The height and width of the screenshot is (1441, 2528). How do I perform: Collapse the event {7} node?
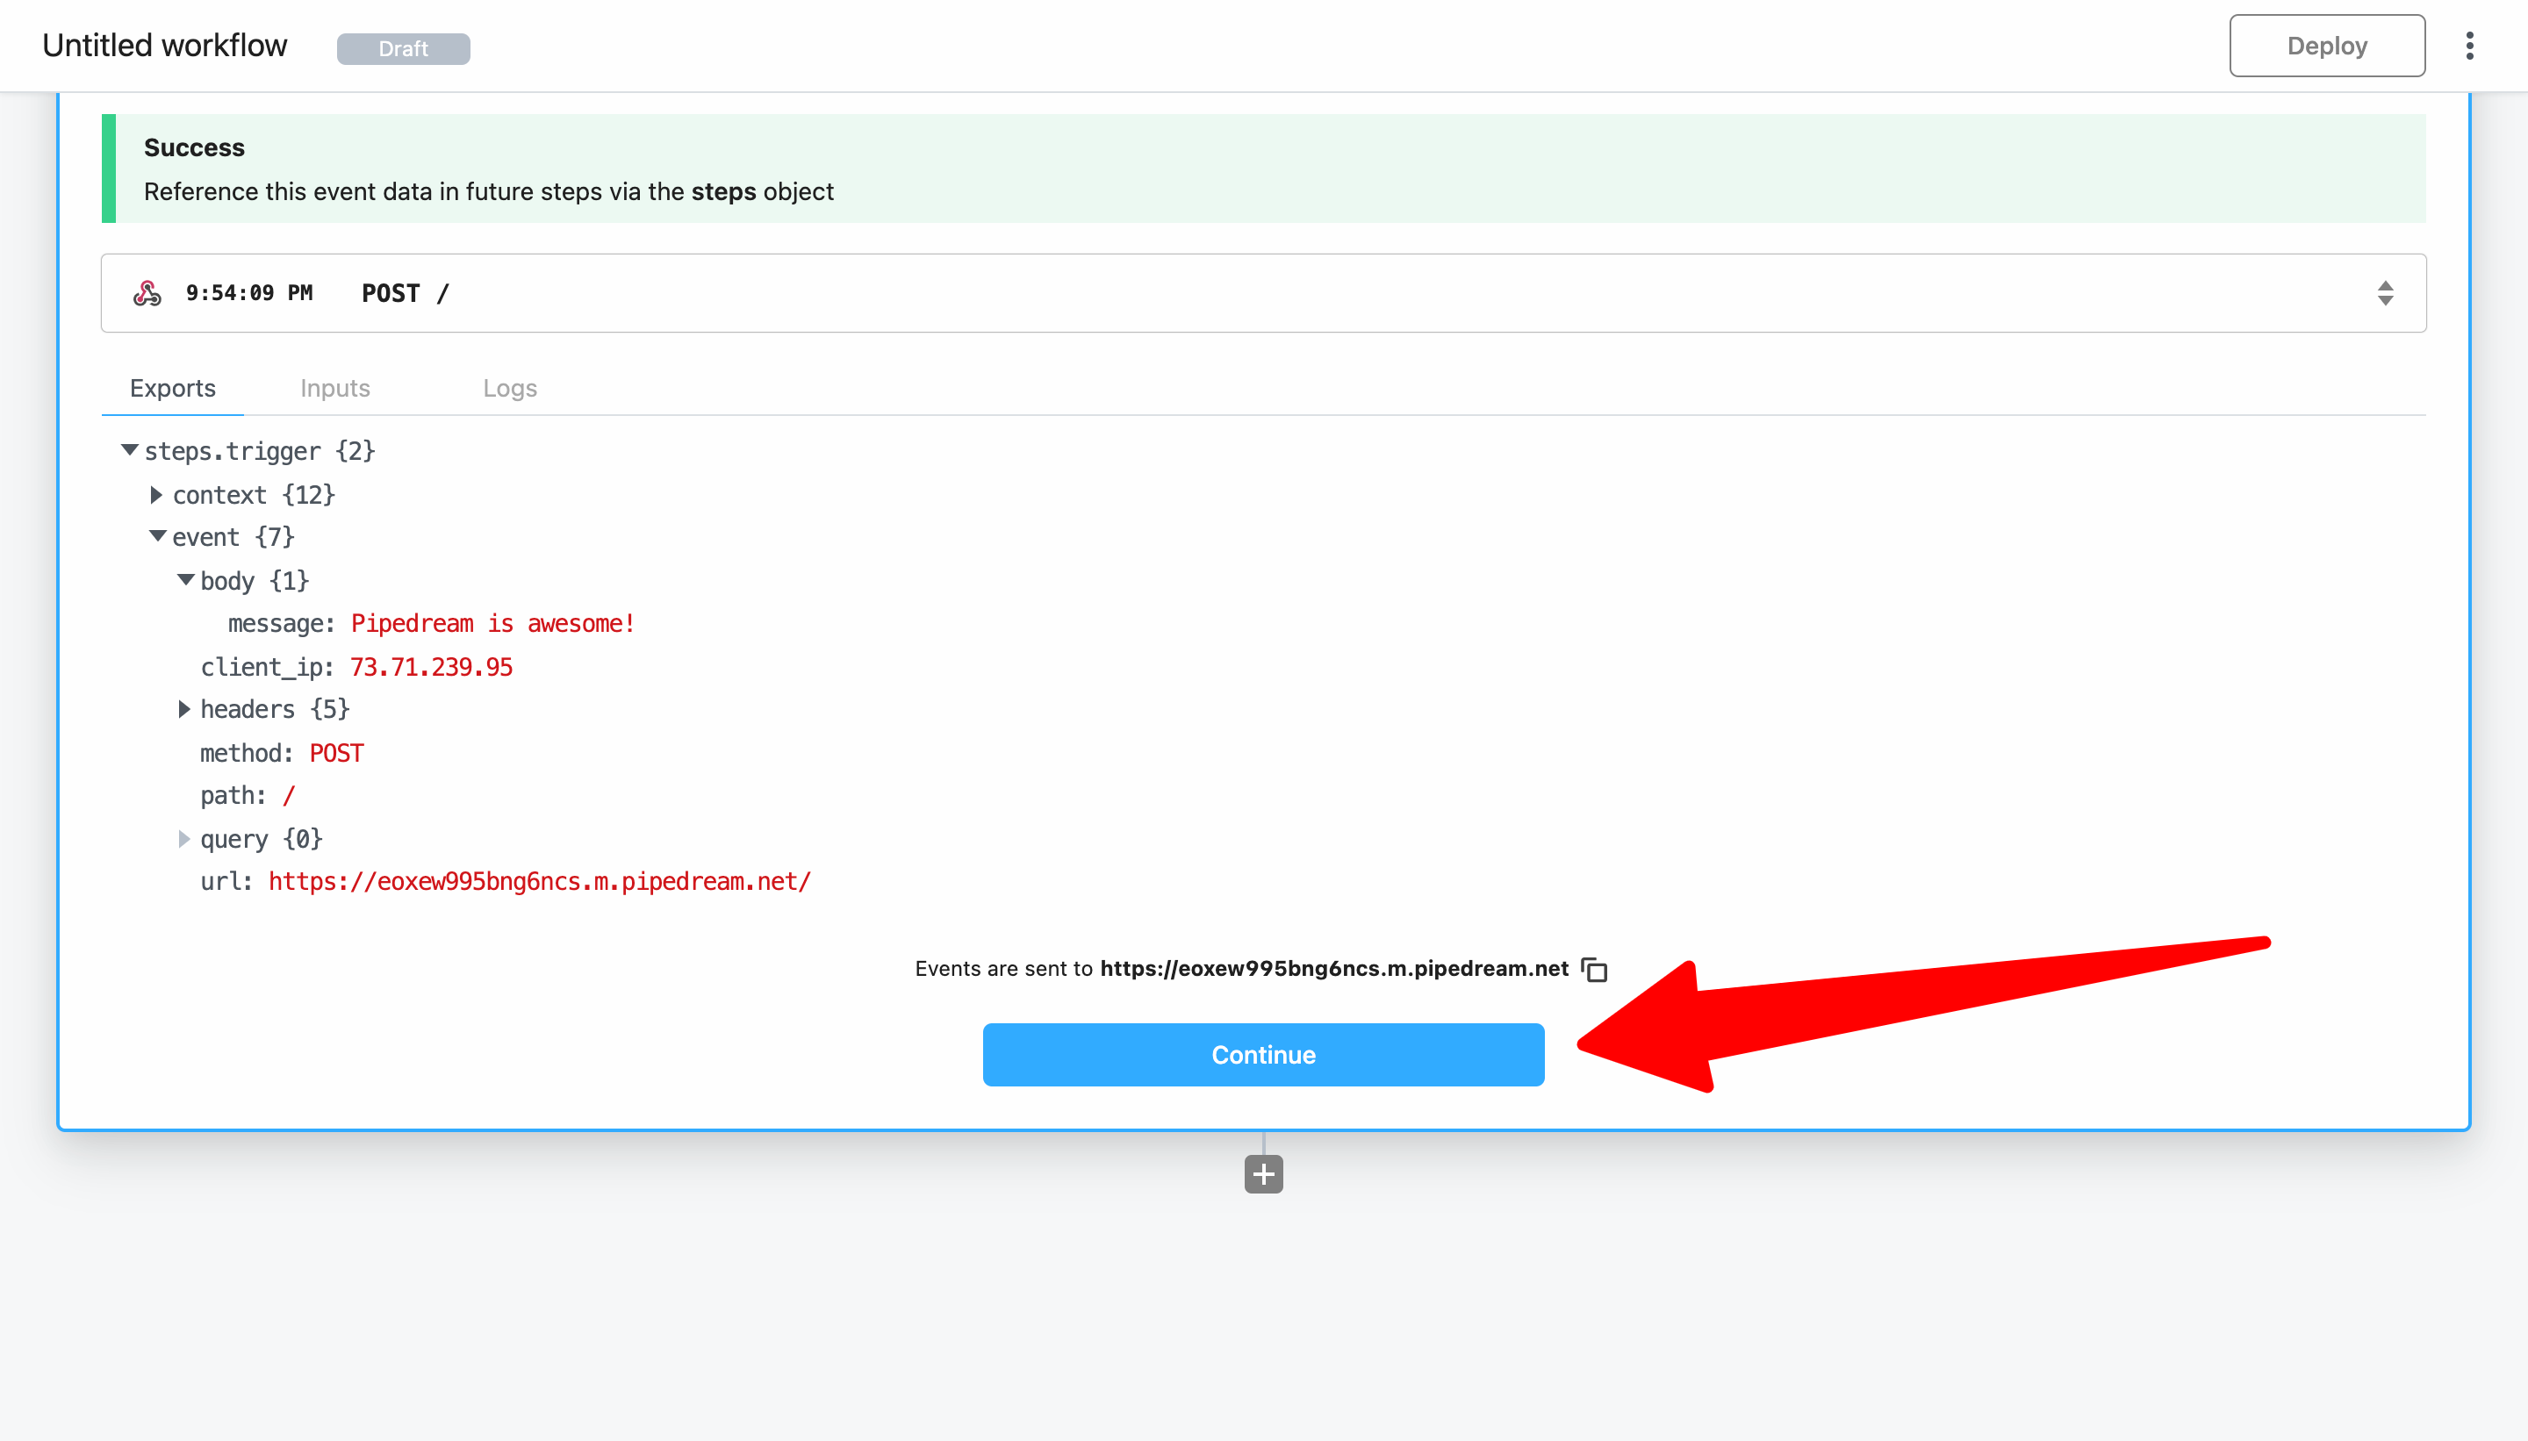coord(157,536)
